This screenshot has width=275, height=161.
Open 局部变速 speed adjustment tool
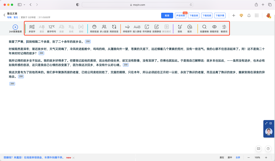(94, 29)
